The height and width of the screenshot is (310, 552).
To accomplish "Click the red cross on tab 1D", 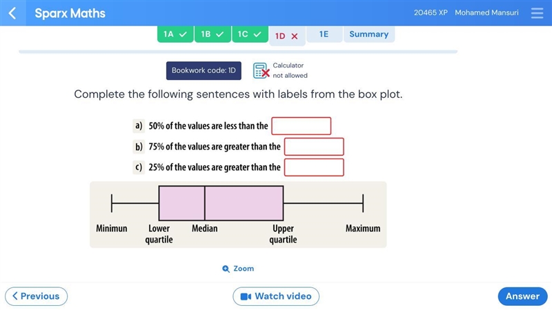I will 295,37.
